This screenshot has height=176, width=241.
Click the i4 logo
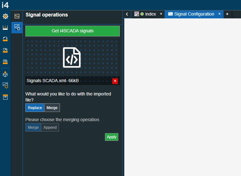point(5,5)
